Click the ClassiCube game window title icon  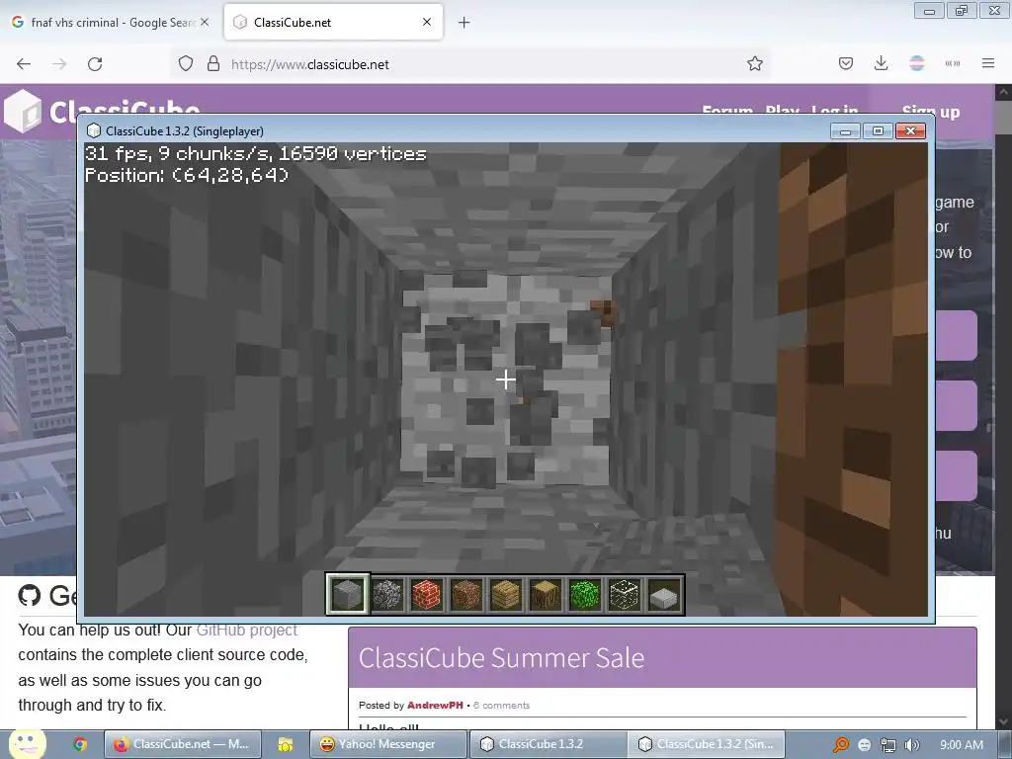coord(94,131)
